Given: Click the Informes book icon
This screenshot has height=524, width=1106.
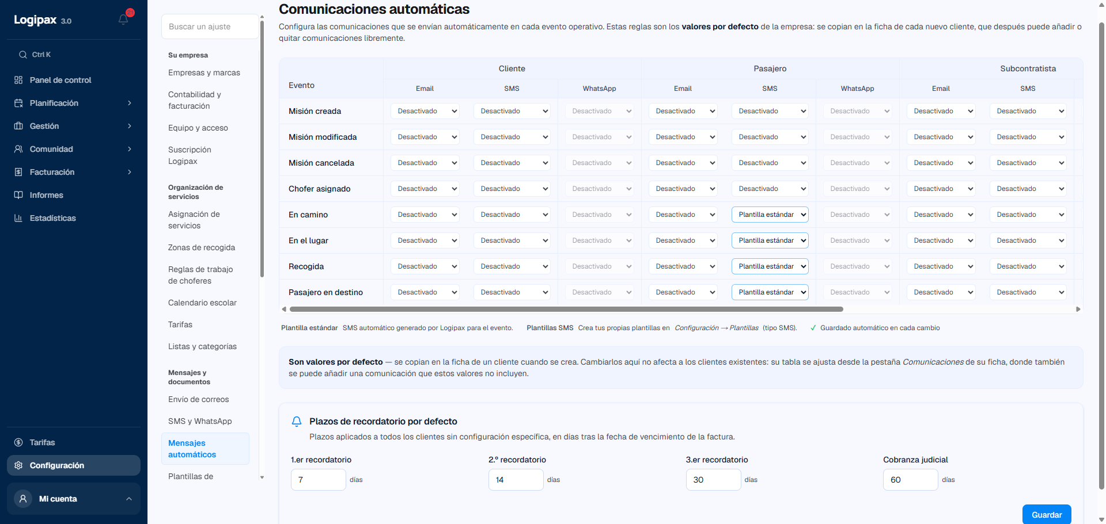Looking at the screenshot, I should pyautogui.click(x=18, y=195).
